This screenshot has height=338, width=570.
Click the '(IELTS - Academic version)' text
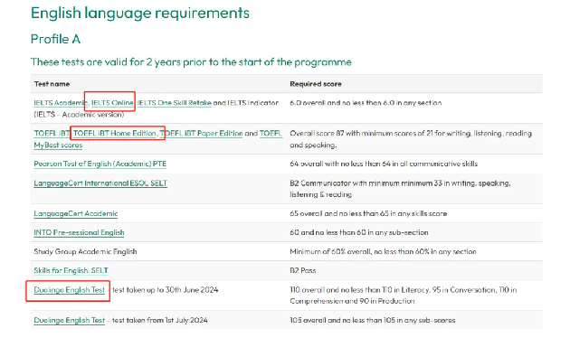click(79, 115)
